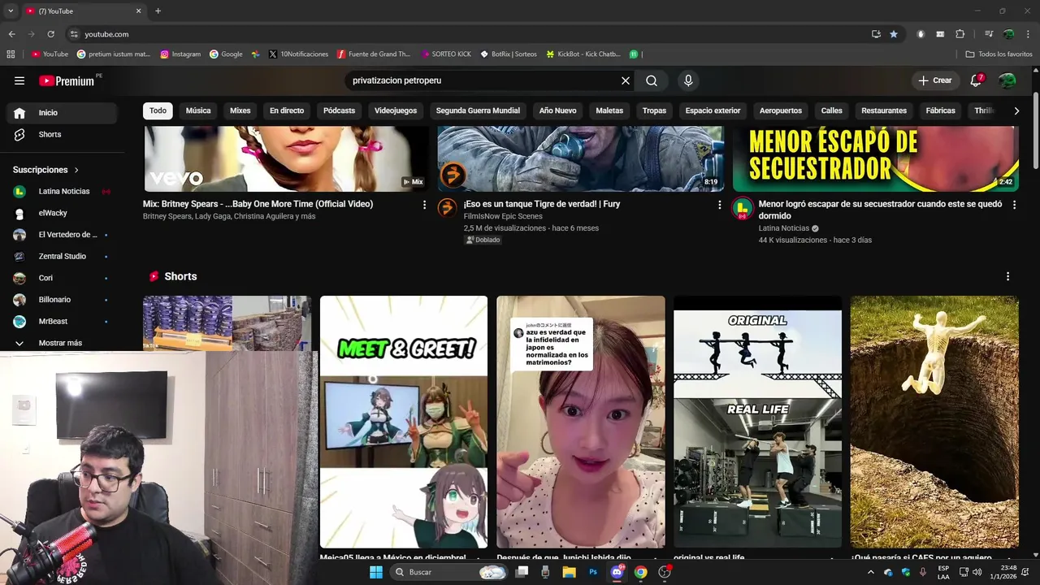Start voice search with the microphone icon
The image size is (1040, 585).
688,80
